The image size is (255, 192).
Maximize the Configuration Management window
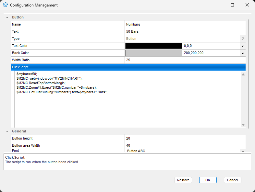coord(232,5)
